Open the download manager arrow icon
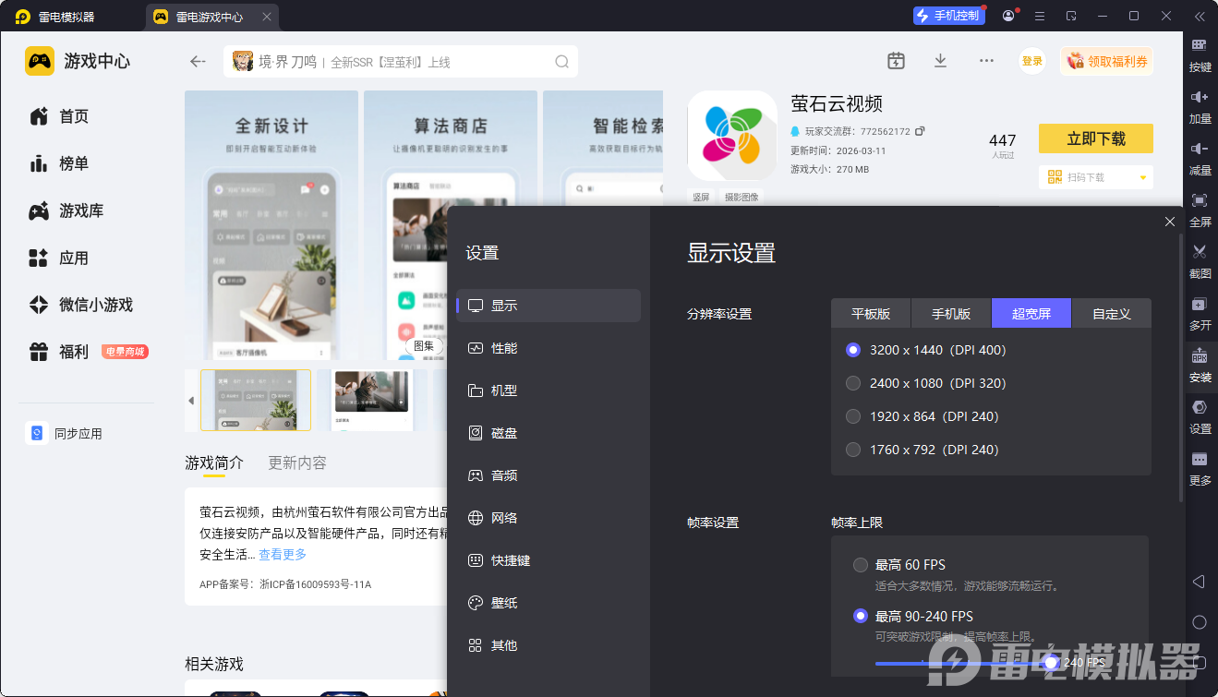 pyautogui.click(x=940, y=61)
